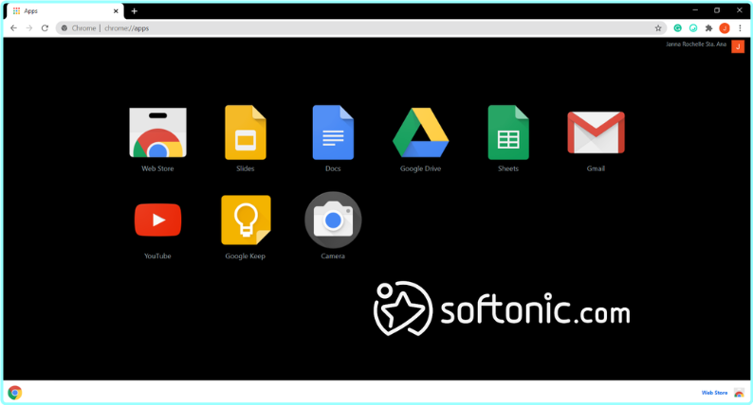The width and height of the screenshot is (753, 405).
Task: Click the Web Store icon at bottom right
Action: [x=739, y=393]
